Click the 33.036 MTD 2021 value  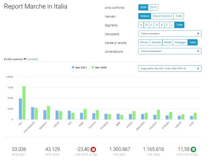(19, 149)
